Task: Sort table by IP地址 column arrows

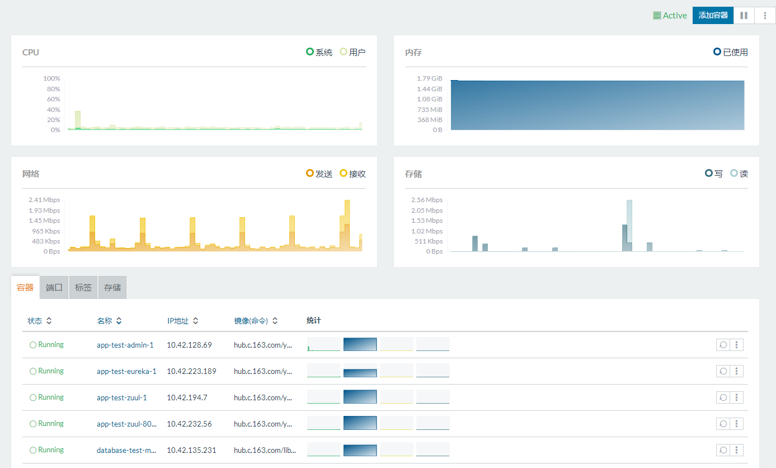Action: point(195,321)
